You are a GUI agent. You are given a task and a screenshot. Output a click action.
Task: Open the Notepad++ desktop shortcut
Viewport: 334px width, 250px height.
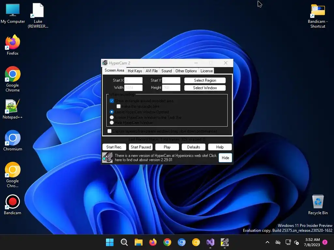click(13, 109)
